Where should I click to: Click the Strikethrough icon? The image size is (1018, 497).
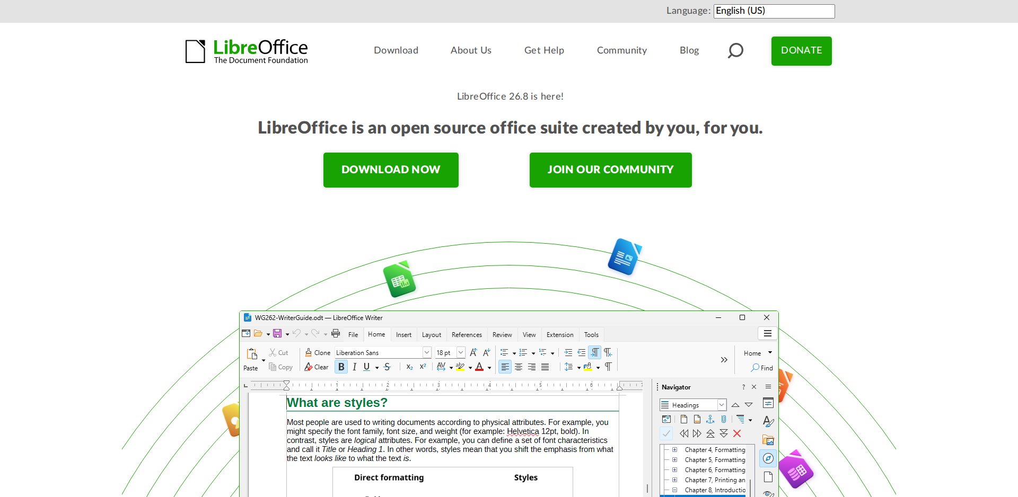click(x=388, y=367)
